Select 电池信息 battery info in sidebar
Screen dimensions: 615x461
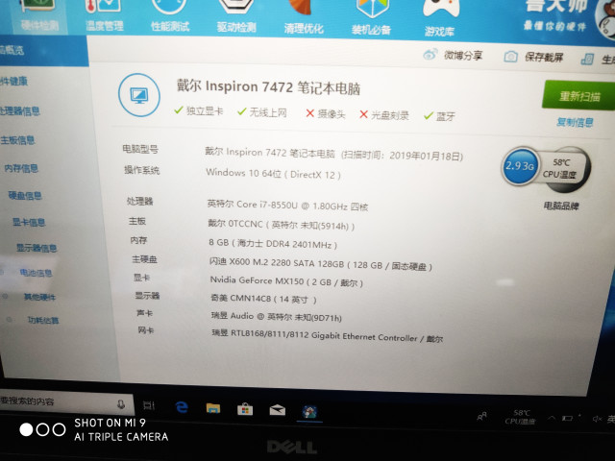[x=36, y=273]
